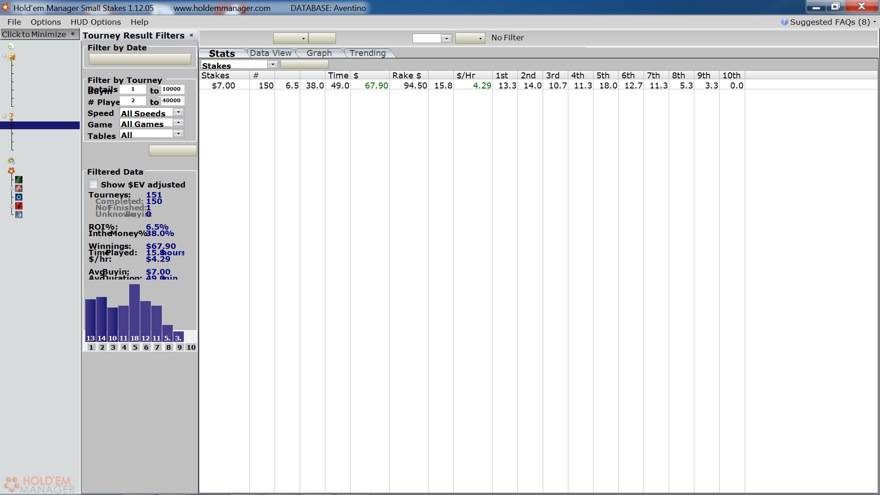The height and width of the screenshot is (495, 880).
Task: Click blank button next to first toolbar dropdown
Action: 322,38
